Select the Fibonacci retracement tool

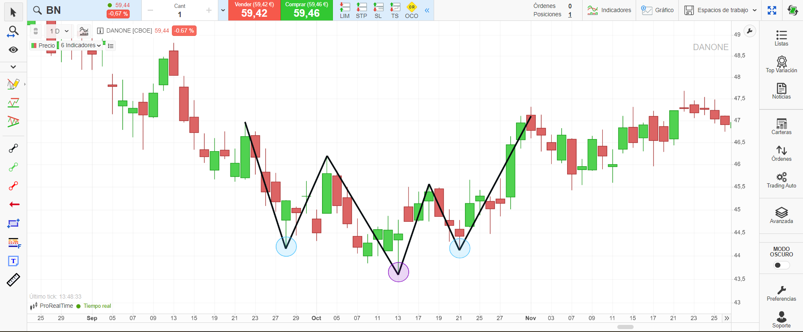pyautogui.click(x=14, y=242)
